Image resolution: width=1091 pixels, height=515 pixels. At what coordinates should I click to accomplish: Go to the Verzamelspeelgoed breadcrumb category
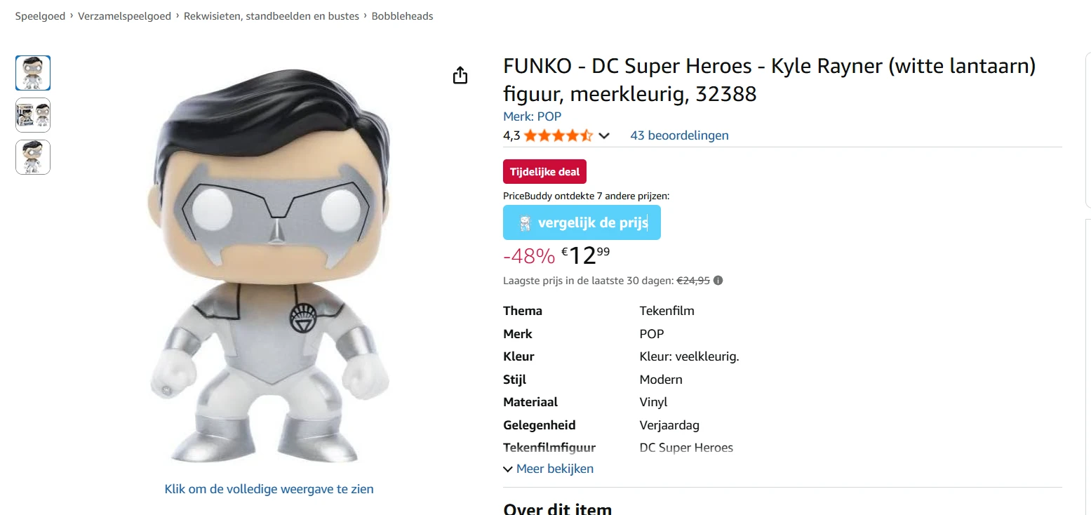[x=124, y=16]
